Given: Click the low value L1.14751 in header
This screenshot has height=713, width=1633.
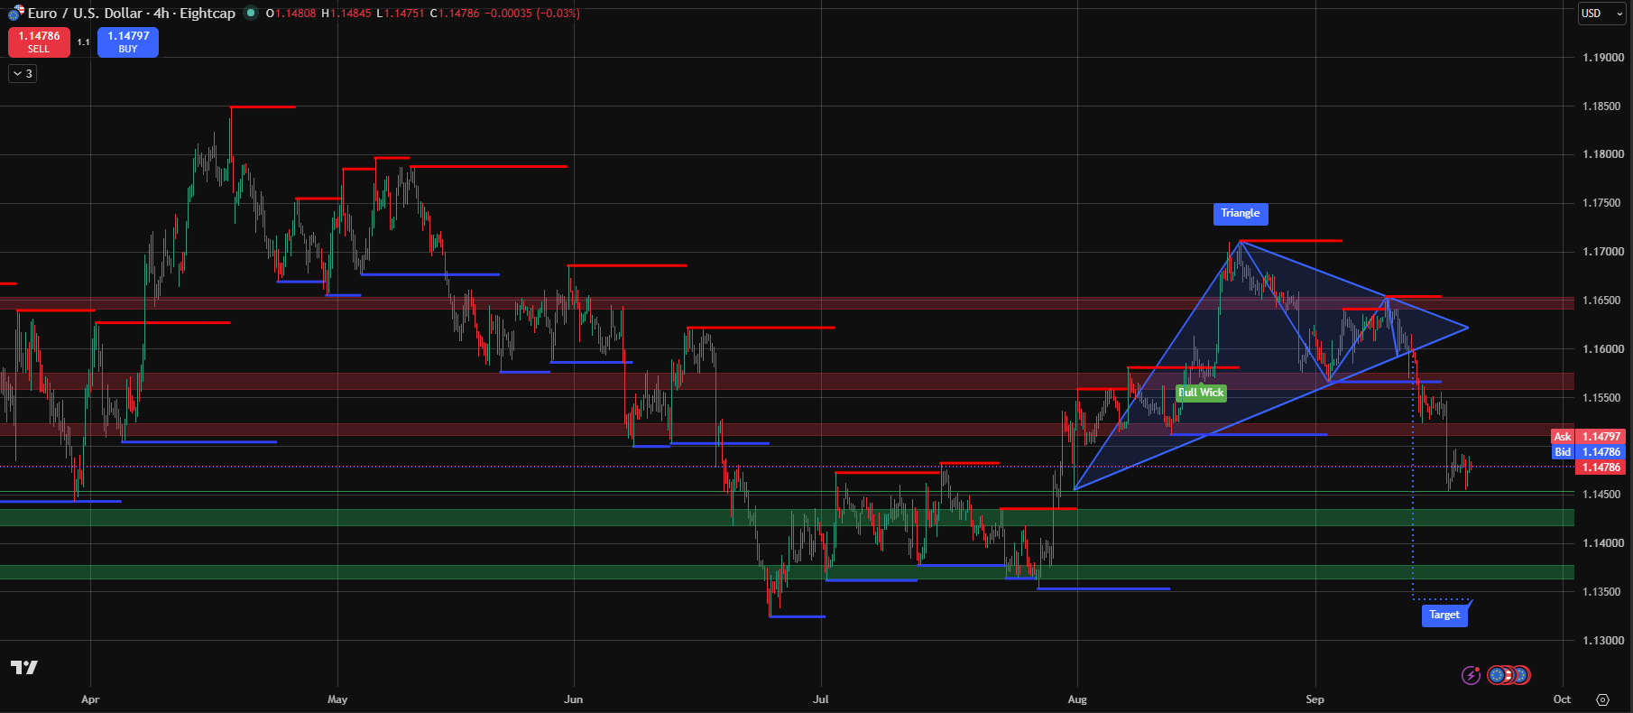Looking at the screenshot, I should click(x=401, y=14).
